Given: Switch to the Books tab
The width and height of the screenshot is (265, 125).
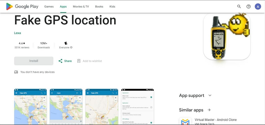Looking at the screenshot, I should (99, 7).
